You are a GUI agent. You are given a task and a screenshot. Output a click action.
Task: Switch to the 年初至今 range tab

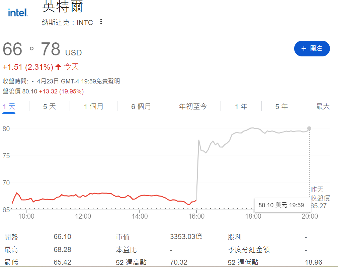click(x=193, y=106)
